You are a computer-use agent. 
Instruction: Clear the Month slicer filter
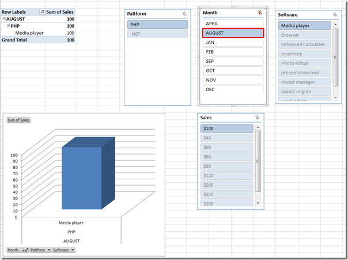(x=259, y=13)
